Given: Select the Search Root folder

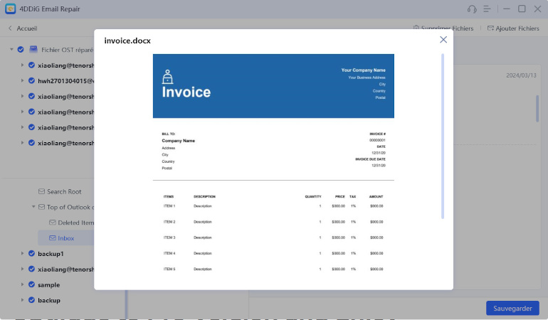Looking at the screenshot, I should [64, 191].
